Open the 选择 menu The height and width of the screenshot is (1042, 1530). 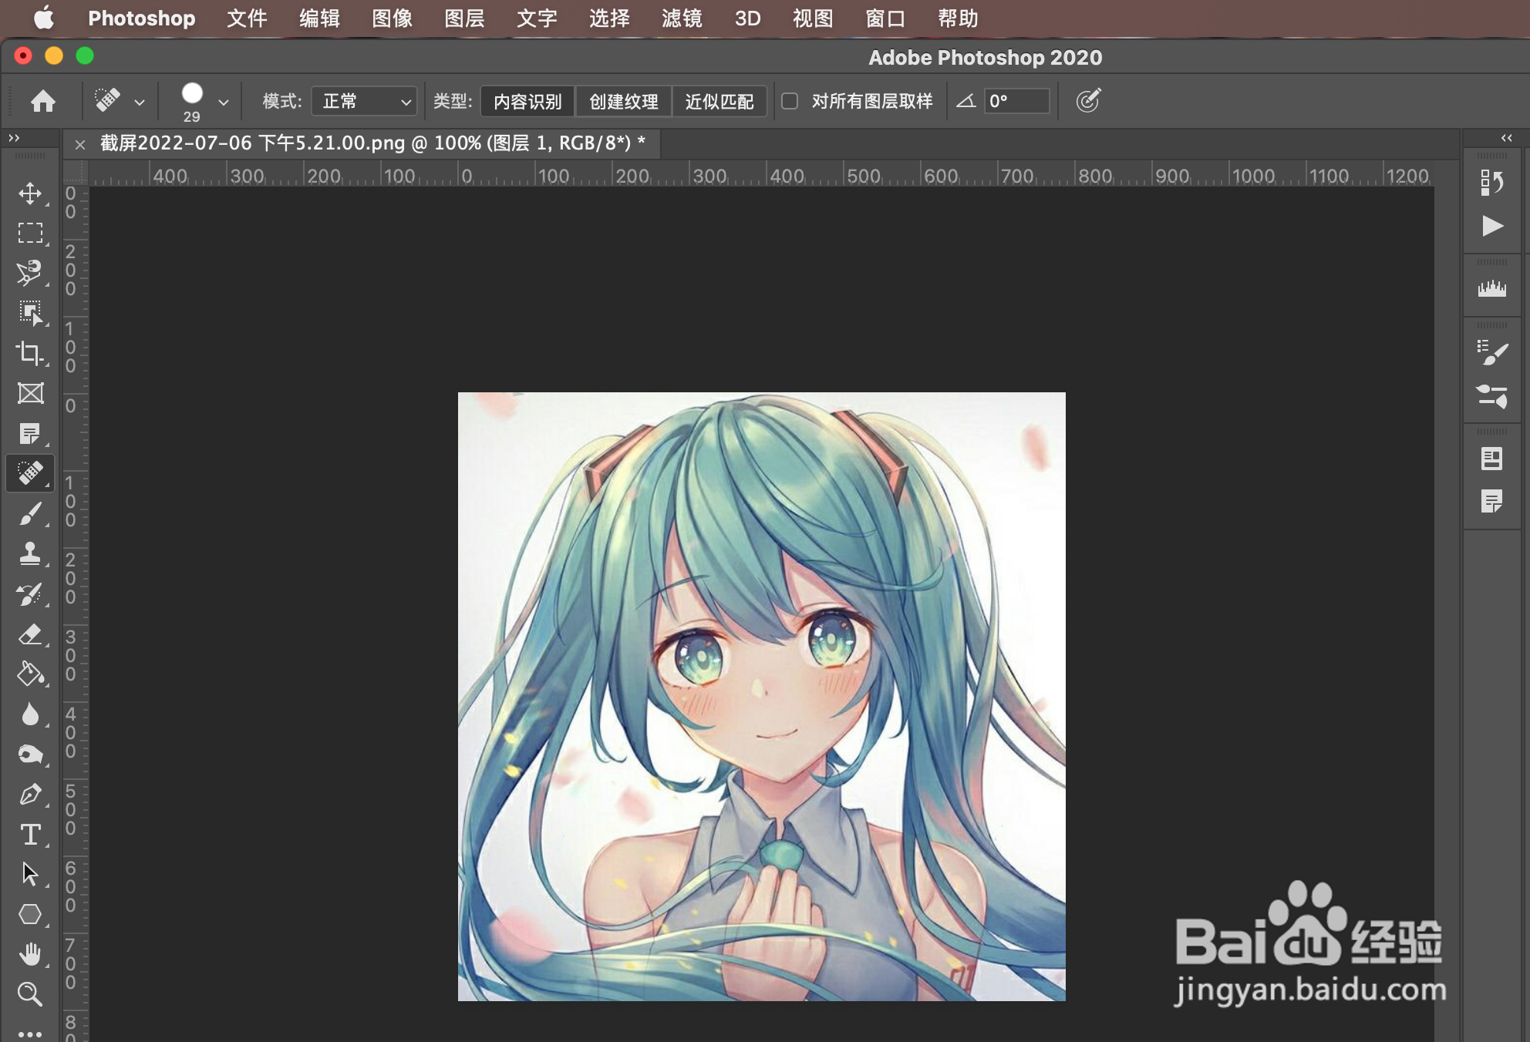609,18
